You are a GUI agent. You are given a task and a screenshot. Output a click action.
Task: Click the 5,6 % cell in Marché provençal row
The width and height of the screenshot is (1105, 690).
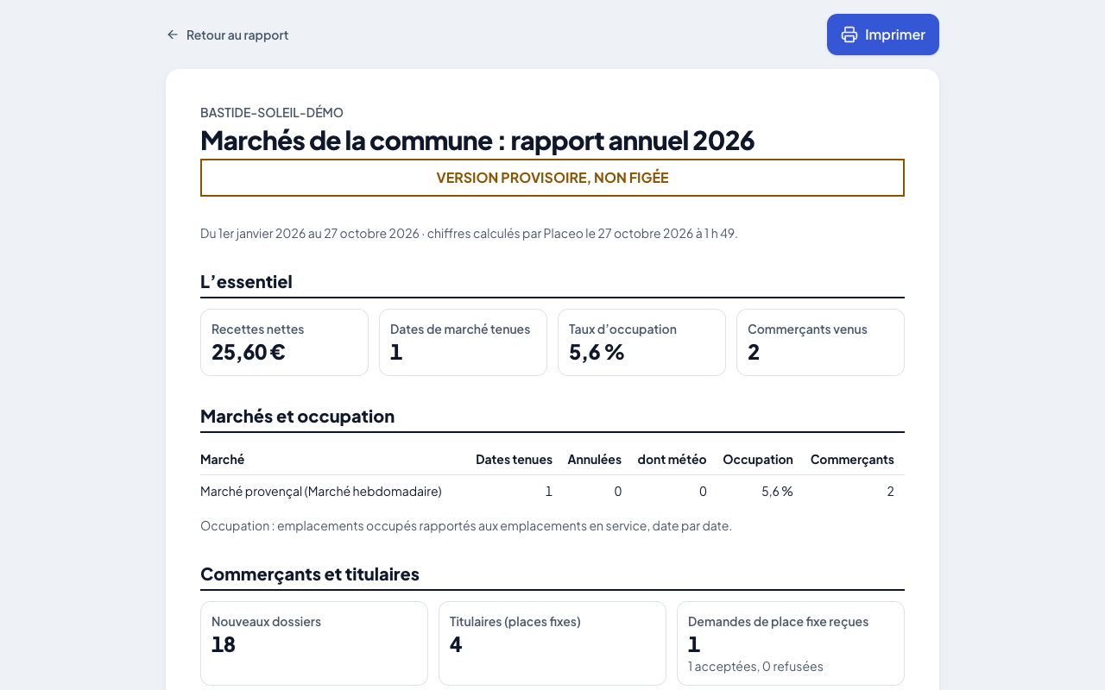coord(777,492)
